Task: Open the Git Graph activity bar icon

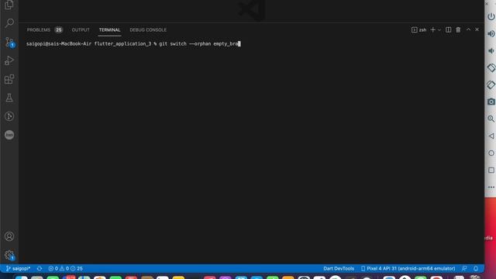Action: click(9, 116)
